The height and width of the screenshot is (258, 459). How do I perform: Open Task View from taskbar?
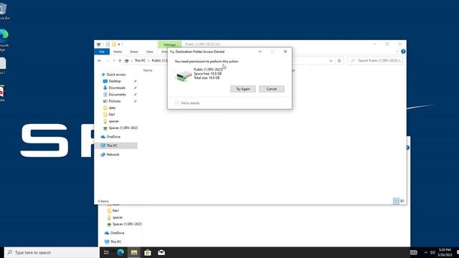(107, 252)
